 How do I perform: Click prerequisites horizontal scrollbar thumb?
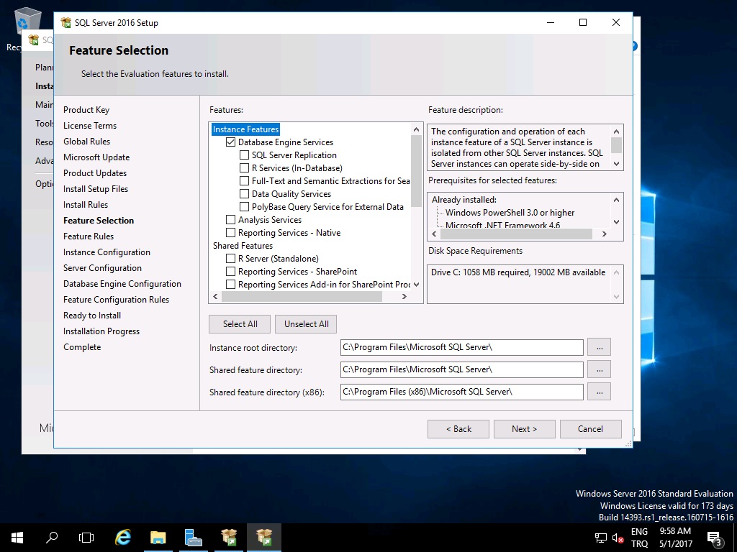click(x=515, y=234)
